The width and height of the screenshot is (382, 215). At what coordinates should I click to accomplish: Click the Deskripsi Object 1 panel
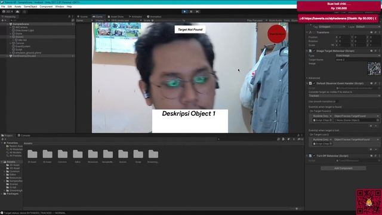(190, 121)
